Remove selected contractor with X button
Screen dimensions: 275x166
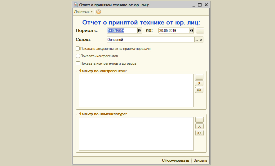point(199,83)
